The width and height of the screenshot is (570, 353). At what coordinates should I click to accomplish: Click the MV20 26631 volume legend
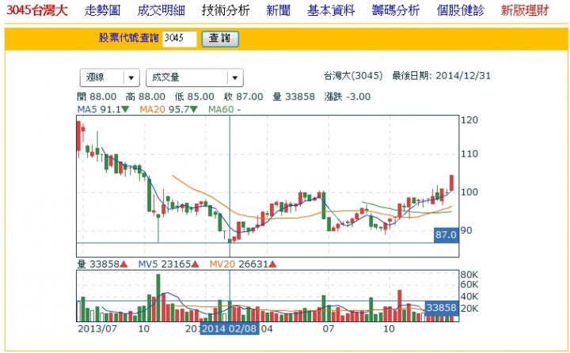point(243,264)
